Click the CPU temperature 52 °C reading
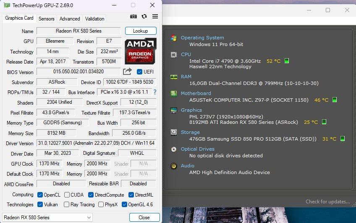Screen dimensions: 356x223 (x=274, y=61)
